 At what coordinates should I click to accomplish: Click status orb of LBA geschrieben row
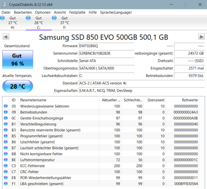coord(5,183)
